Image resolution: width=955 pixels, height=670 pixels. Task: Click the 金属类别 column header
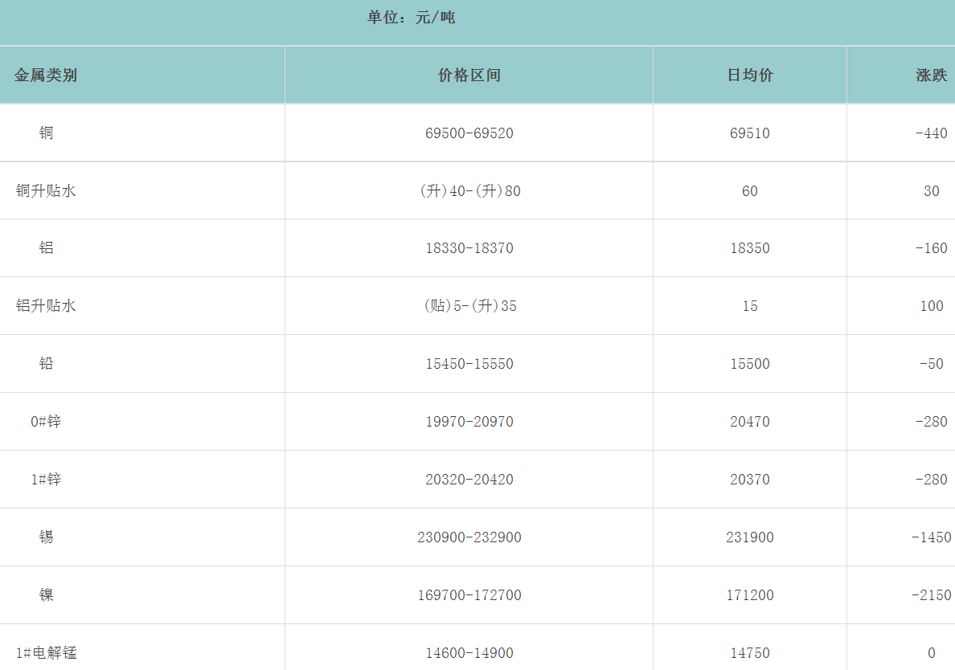click(46, 76)
